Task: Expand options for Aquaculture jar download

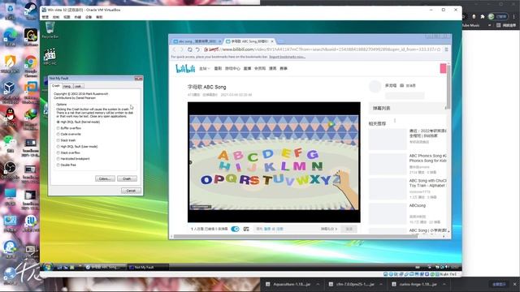Action: point(318,284)
